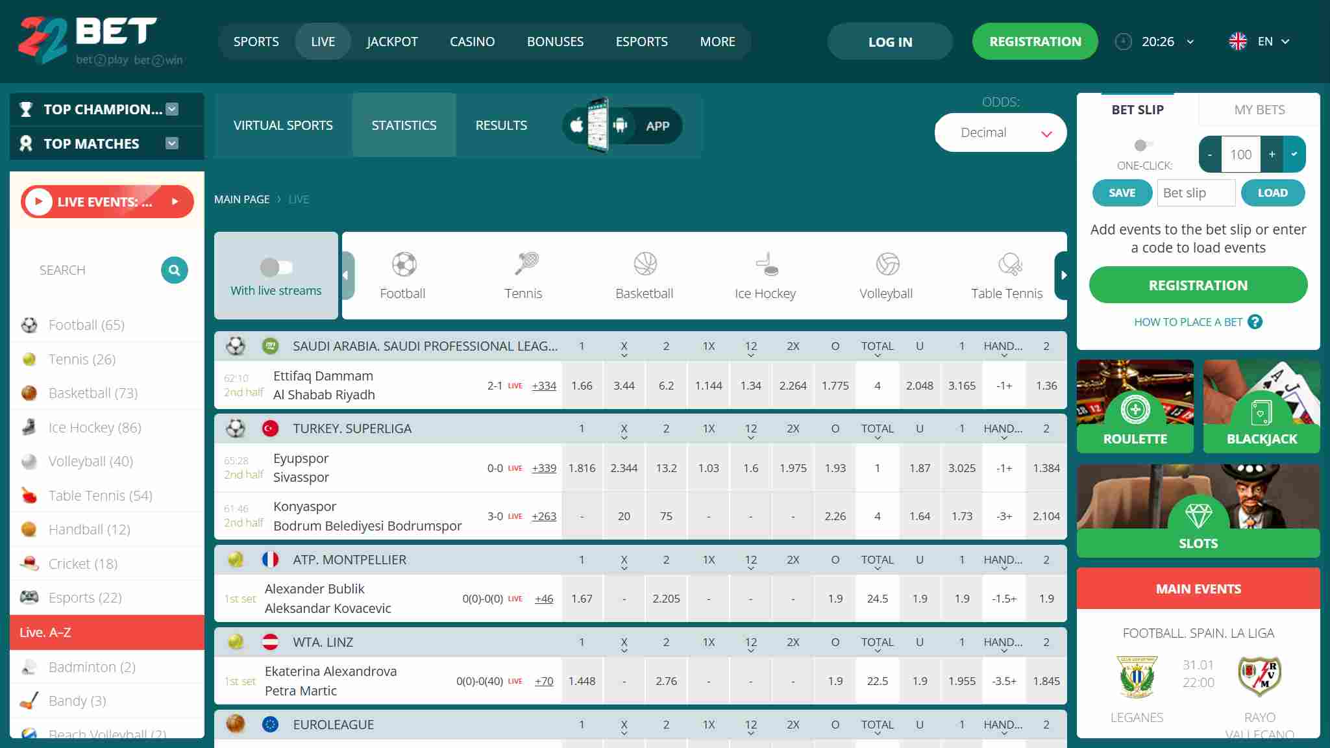Go to MAIN PAGE breadcrumb
Screen dimensions: 1330x748
pyautogui.click(x=241, y=199)
